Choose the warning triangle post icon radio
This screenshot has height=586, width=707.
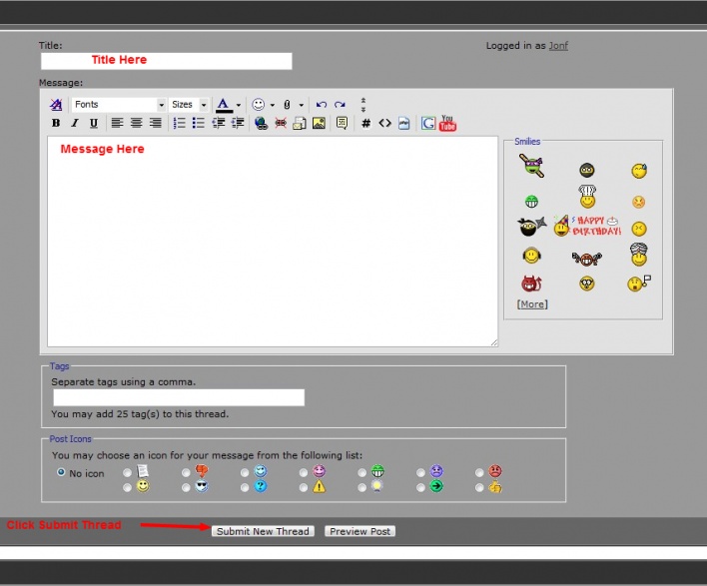(303, 487)
